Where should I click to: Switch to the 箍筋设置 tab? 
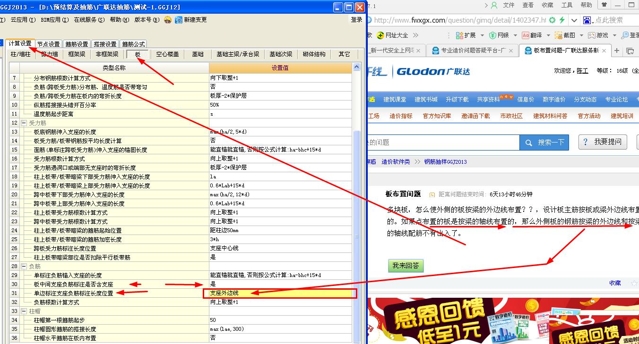77,44
